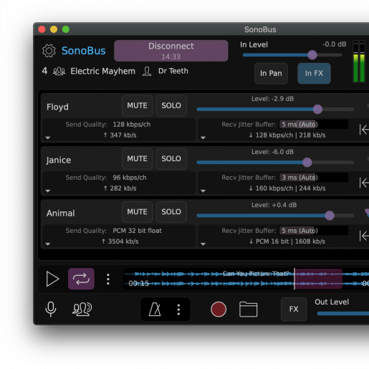Click the '-0.0 dB' input level value

click(x=334, y=44)
